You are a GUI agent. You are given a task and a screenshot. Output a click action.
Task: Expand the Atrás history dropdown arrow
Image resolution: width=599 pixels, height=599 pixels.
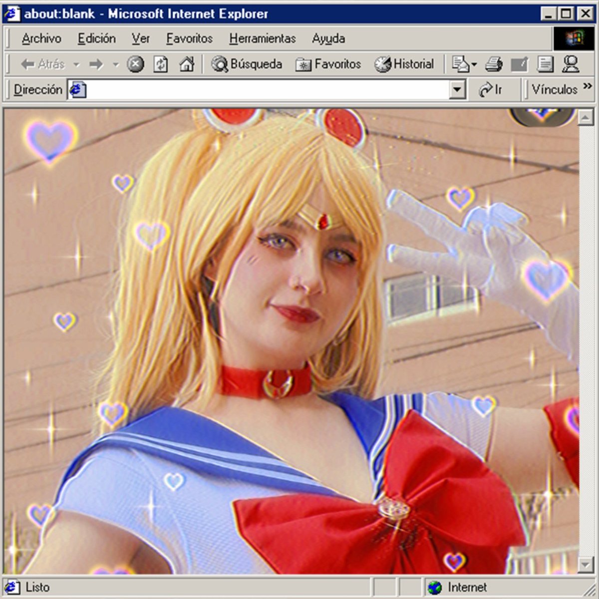coord(76,64)
